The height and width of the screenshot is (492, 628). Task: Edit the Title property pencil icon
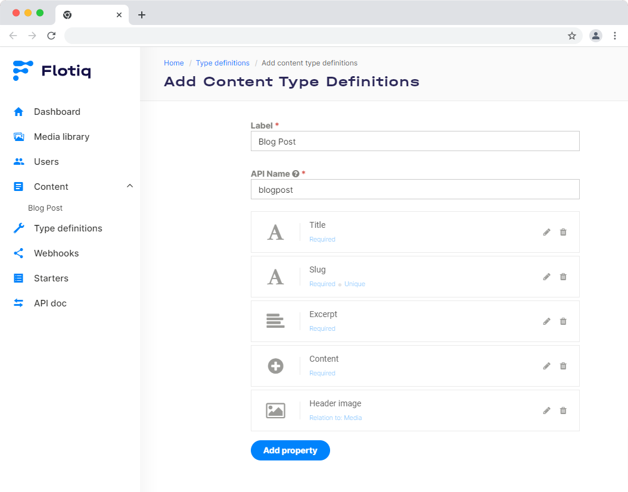(x=547, y=232)
